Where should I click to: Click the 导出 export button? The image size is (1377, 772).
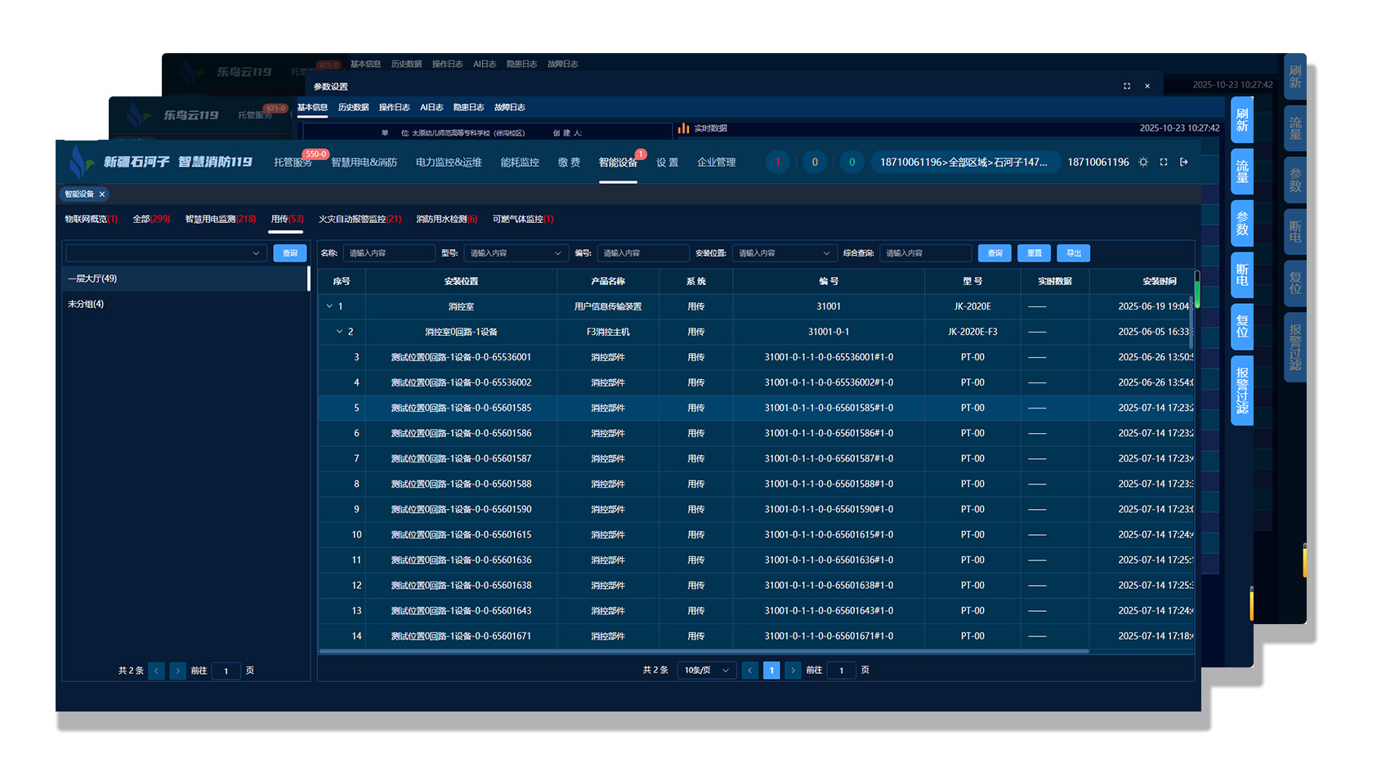pyautogui.click(x=1073, y=253)
